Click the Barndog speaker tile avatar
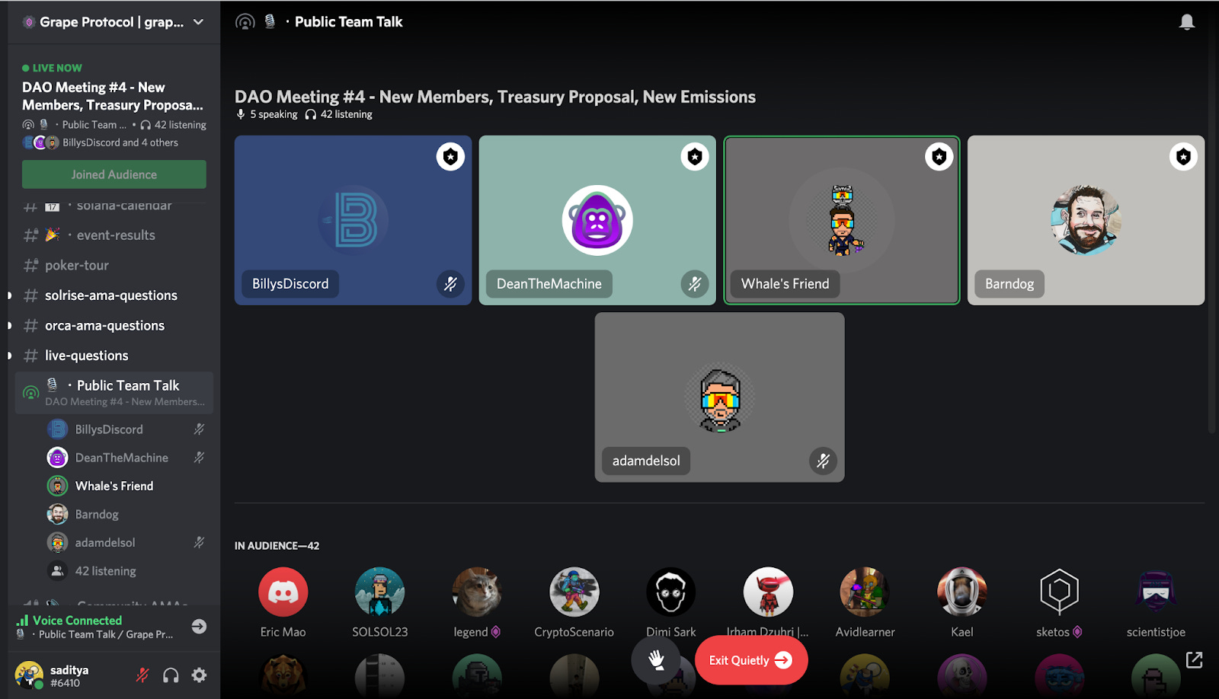The height and width of the screenshot is (699, 1219). click(1086, 220)
